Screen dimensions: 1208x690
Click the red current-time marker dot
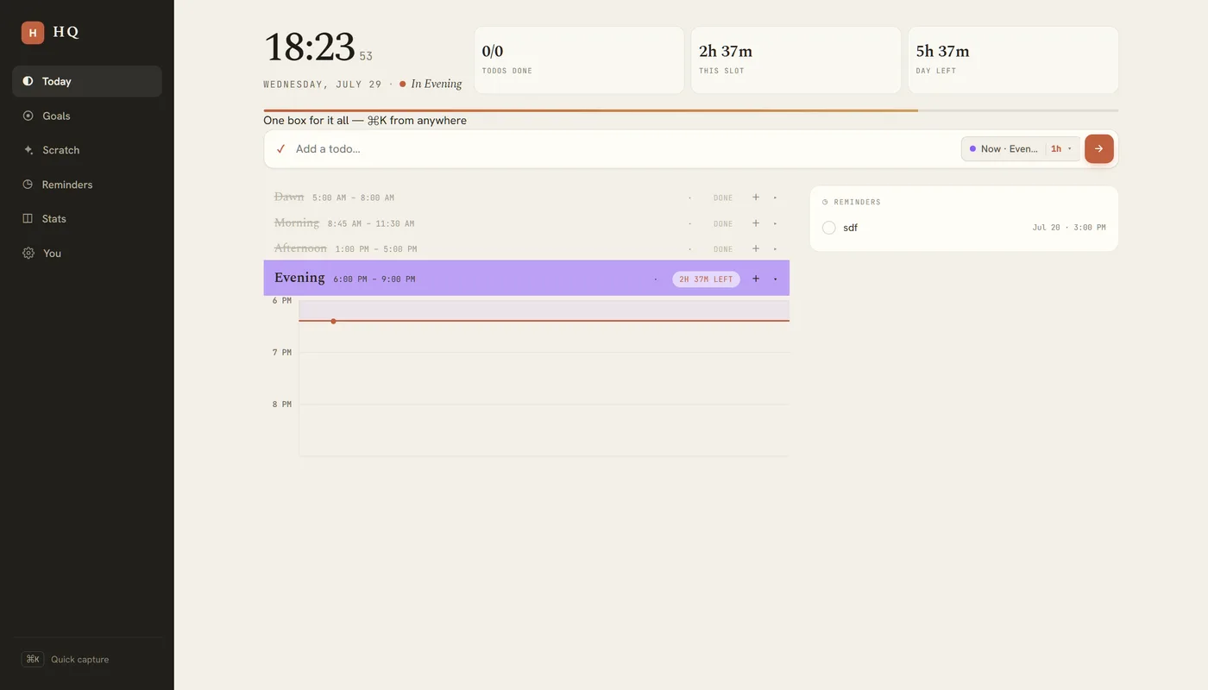pos(333,321)
